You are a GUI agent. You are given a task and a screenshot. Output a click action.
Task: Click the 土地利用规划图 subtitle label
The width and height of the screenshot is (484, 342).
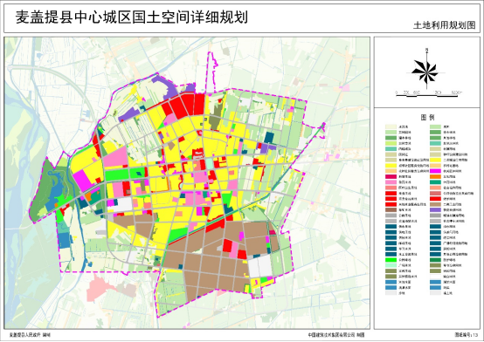pos(444,25)
